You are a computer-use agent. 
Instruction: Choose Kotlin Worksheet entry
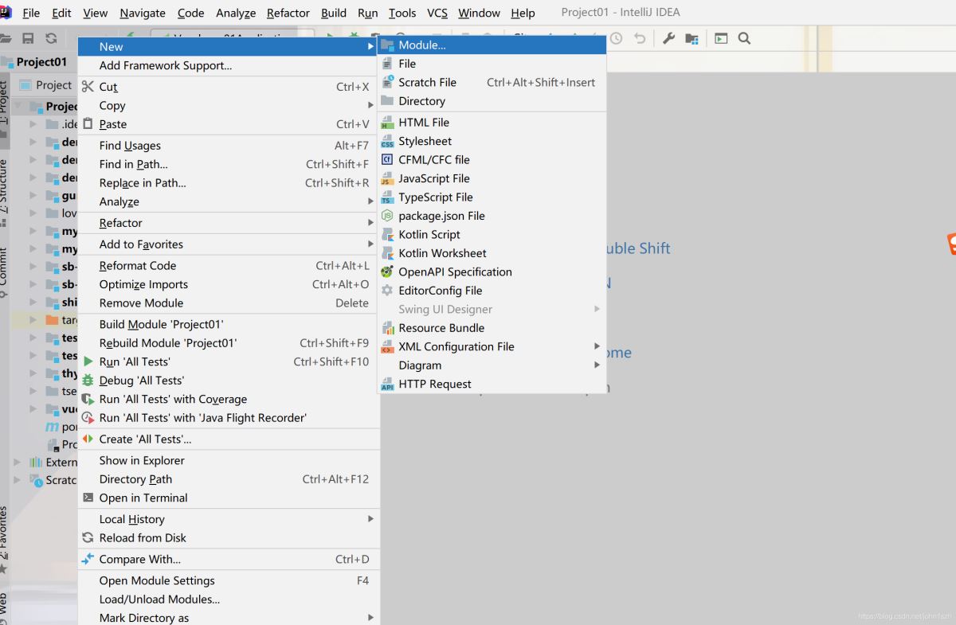pyautogui.click(x=492, y=253)
